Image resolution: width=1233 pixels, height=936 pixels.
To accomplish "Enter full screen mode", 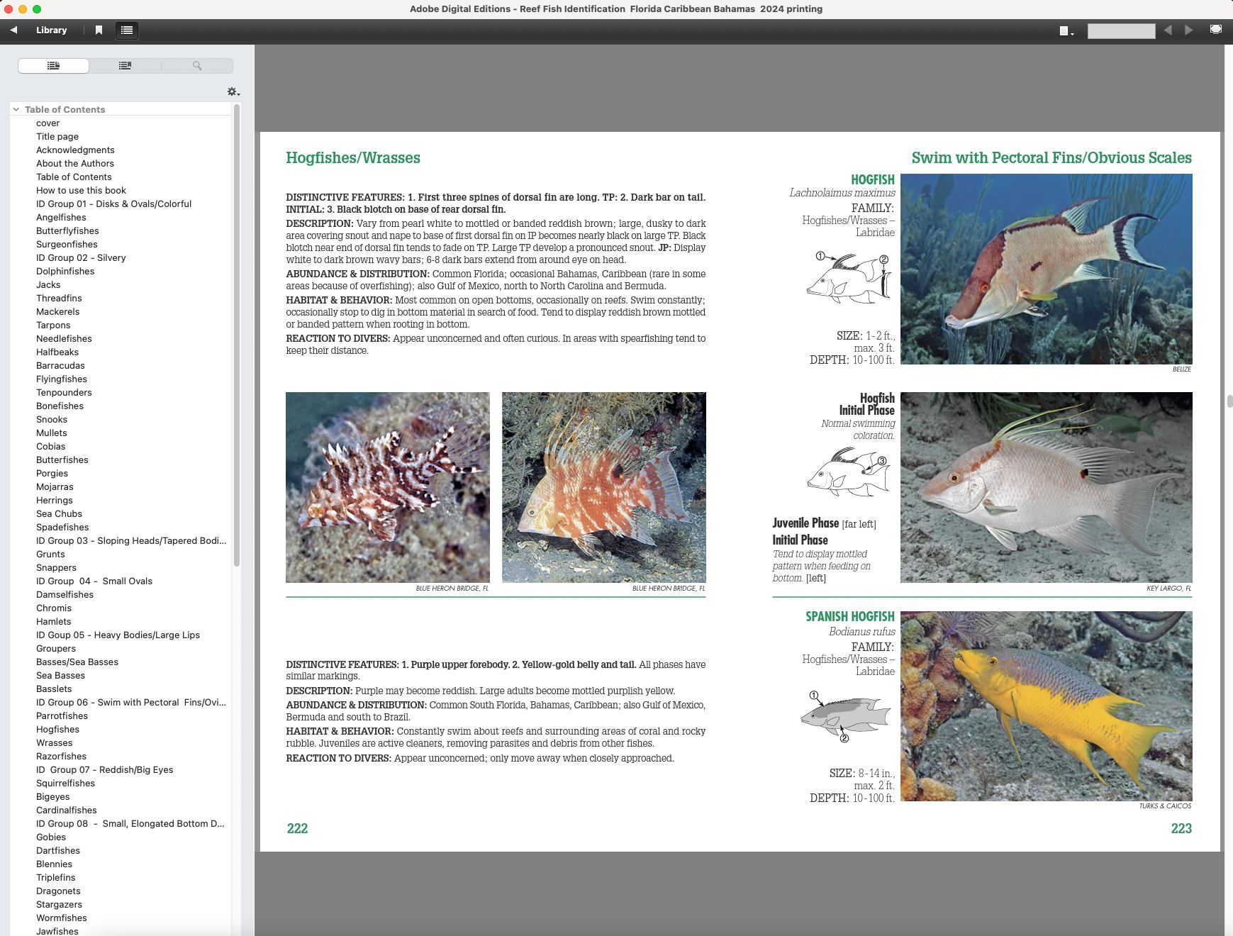I will (x=1215, y=30).
